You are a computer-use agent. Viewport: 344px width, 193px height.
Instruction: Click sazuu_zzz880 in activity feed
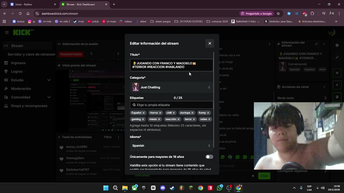coord(77,147)
